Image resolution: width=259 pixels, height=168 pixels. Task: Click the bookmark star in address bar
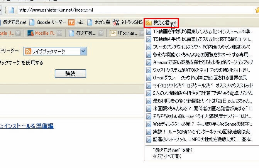pyautogui.click(x=257, y=10)
